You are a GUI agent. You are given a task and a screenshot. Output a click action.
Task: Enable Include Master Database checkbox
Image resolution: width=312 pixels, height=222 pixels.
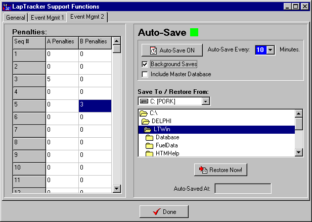[x=145, y=74]
